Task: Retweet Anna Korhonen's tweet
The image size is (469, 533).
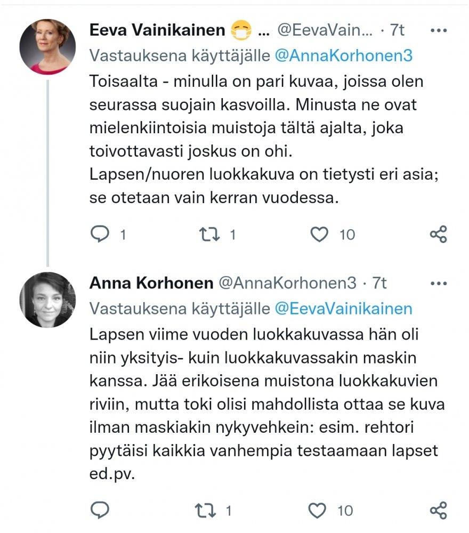Action: coord(206,511)
